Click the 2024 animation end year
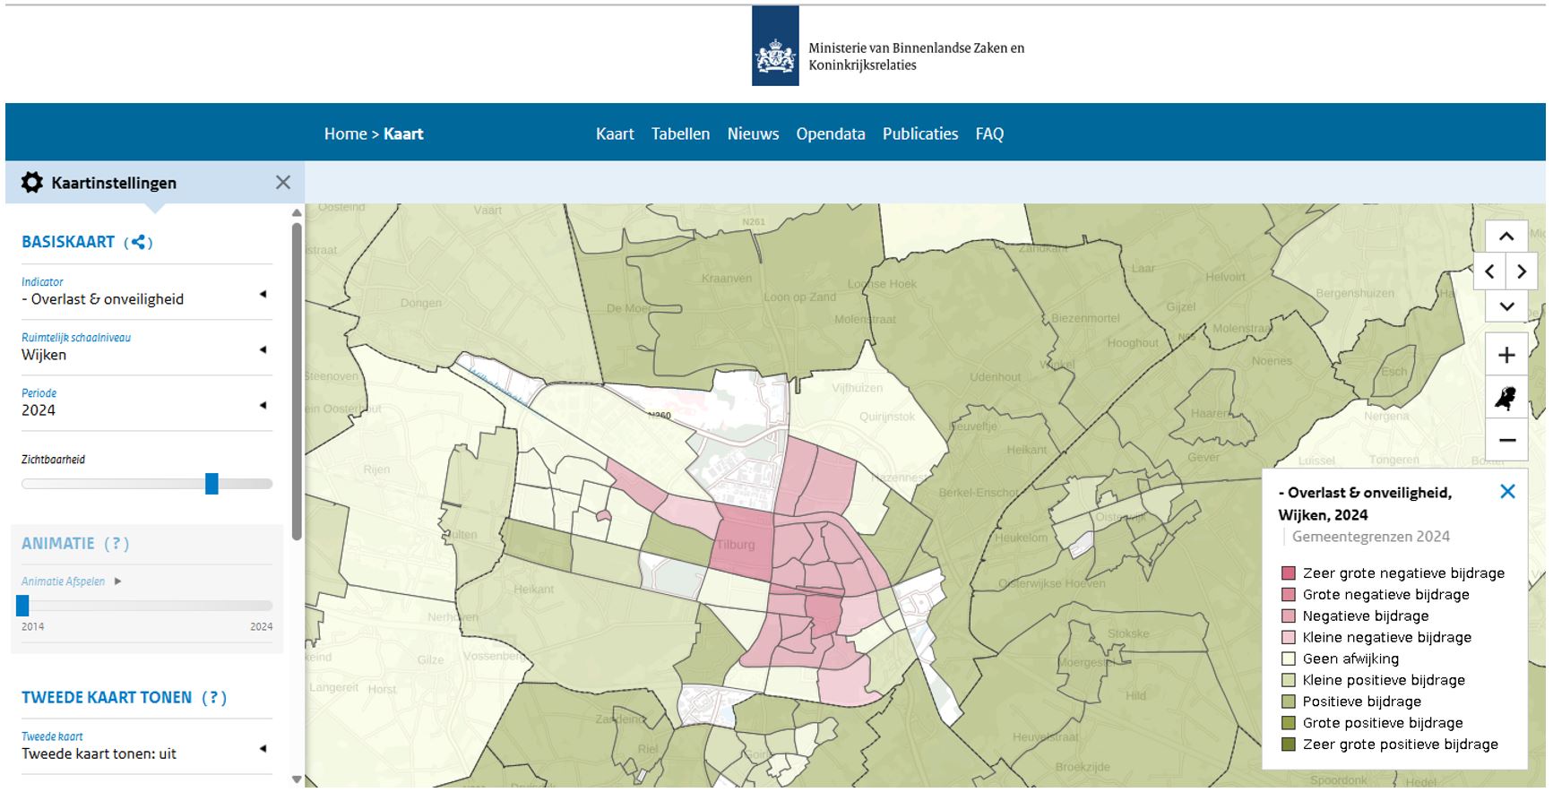Viewport: 1553px width, 792px height. click(x=261, y=626)
